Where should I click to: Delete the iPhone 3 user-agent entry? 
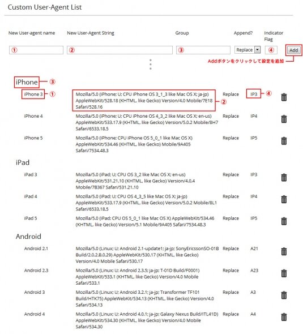(x=284, y=97)
